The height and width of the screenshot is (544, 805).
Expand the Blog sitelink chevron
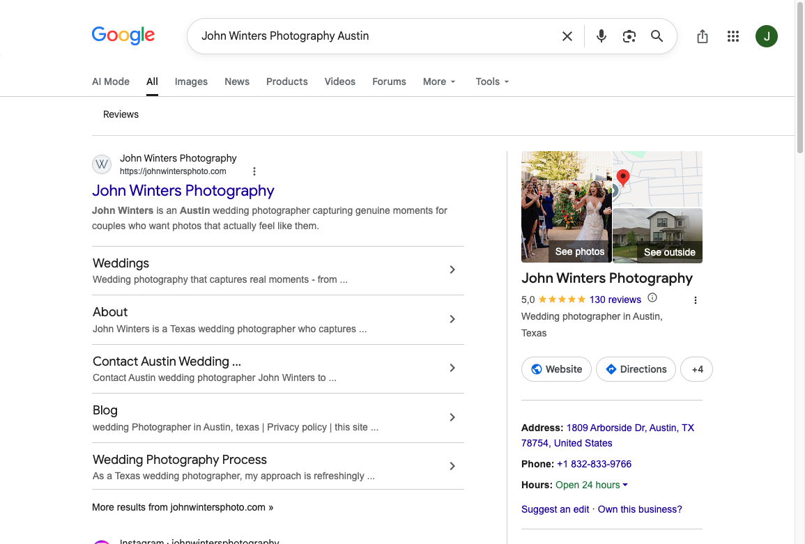point(452,417)
